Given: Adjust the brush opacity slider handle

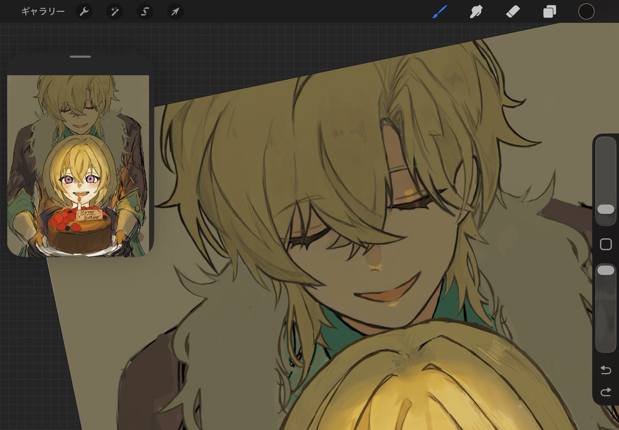Looking at the screenshot, I should pyautogui.click(x=606, y=270).
